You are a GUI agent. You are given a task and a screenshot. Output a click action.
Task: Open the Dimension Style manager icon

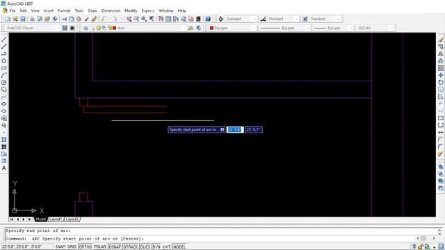click(x=263, y=19)
